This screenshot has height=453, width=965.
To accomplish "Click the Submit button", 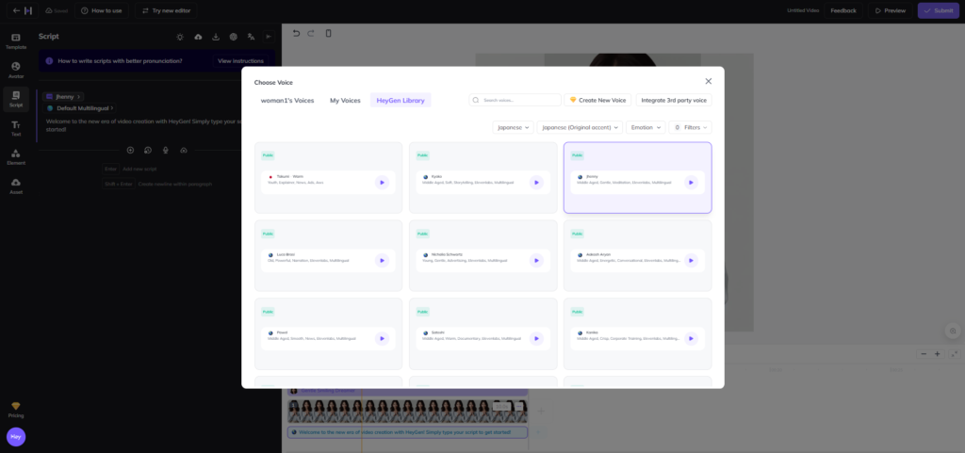I will 938,10.
